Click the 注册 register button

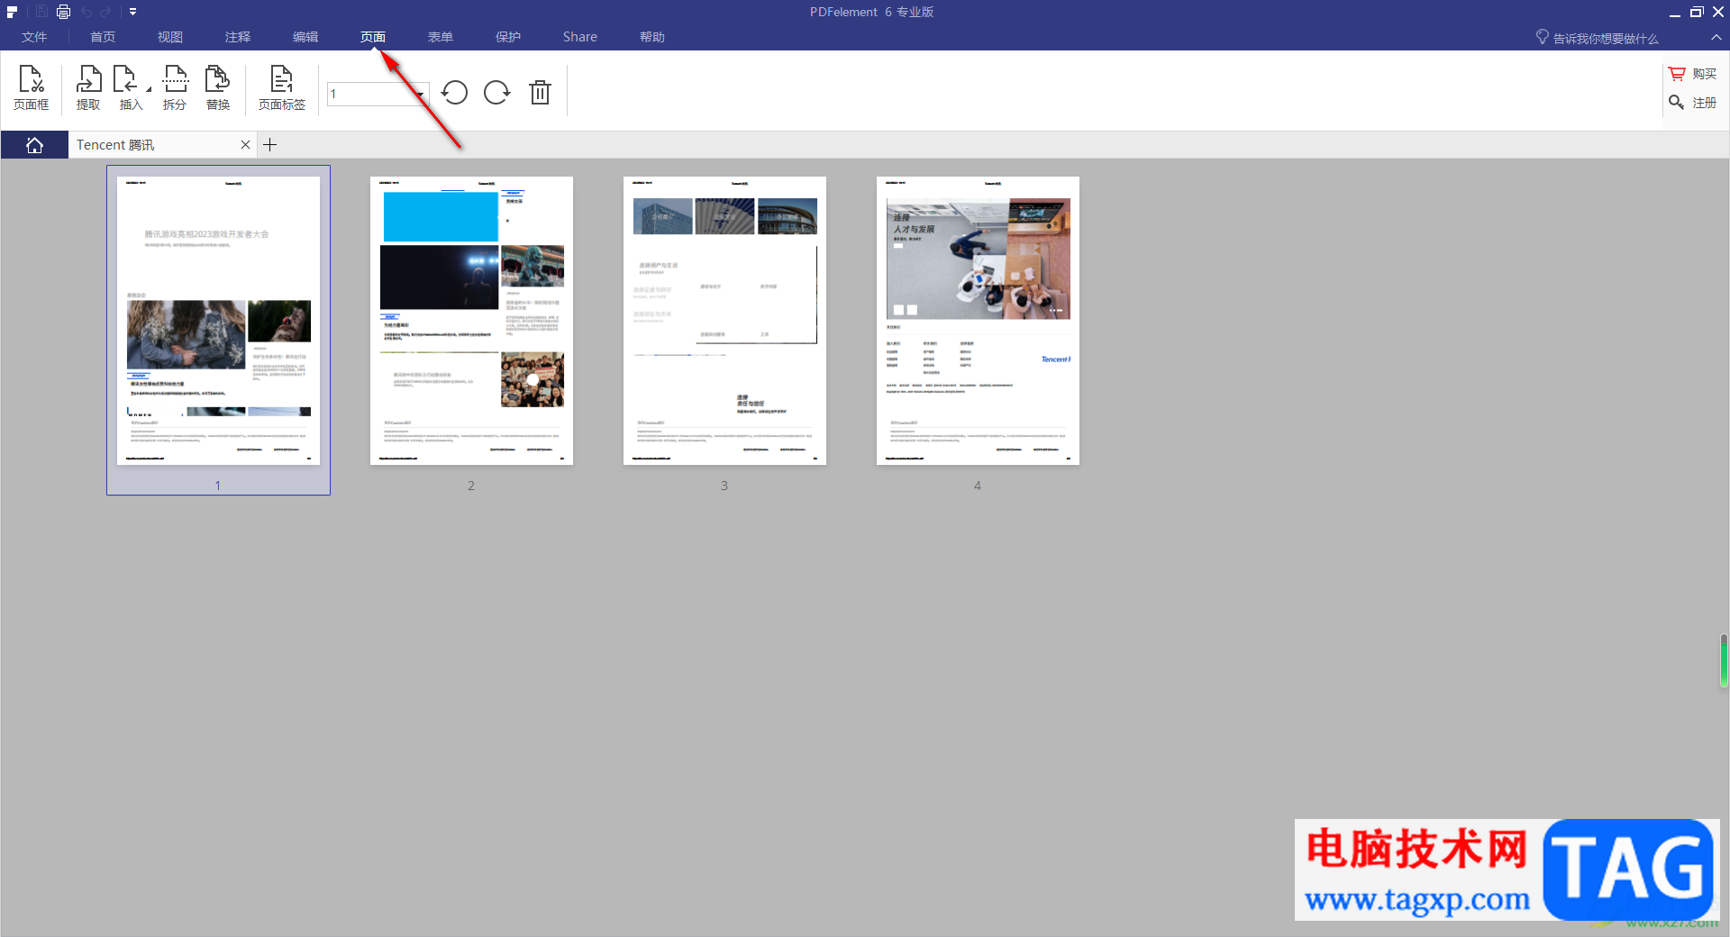[1693, 103]
